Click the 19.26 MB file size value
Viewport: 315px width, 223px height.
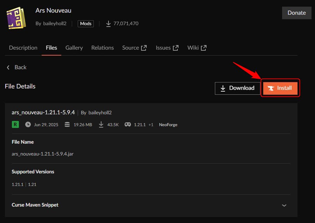tap(83, 125)
